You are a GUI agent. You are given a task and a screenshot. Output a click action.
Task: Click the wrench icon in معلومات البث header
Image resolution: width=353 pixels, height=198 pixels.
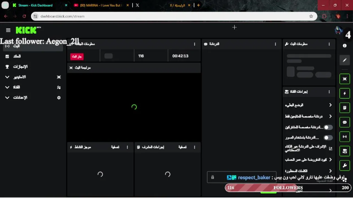(x=287, y=44)
